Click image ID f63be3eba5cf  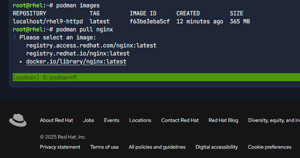click(x=150, y=21)
